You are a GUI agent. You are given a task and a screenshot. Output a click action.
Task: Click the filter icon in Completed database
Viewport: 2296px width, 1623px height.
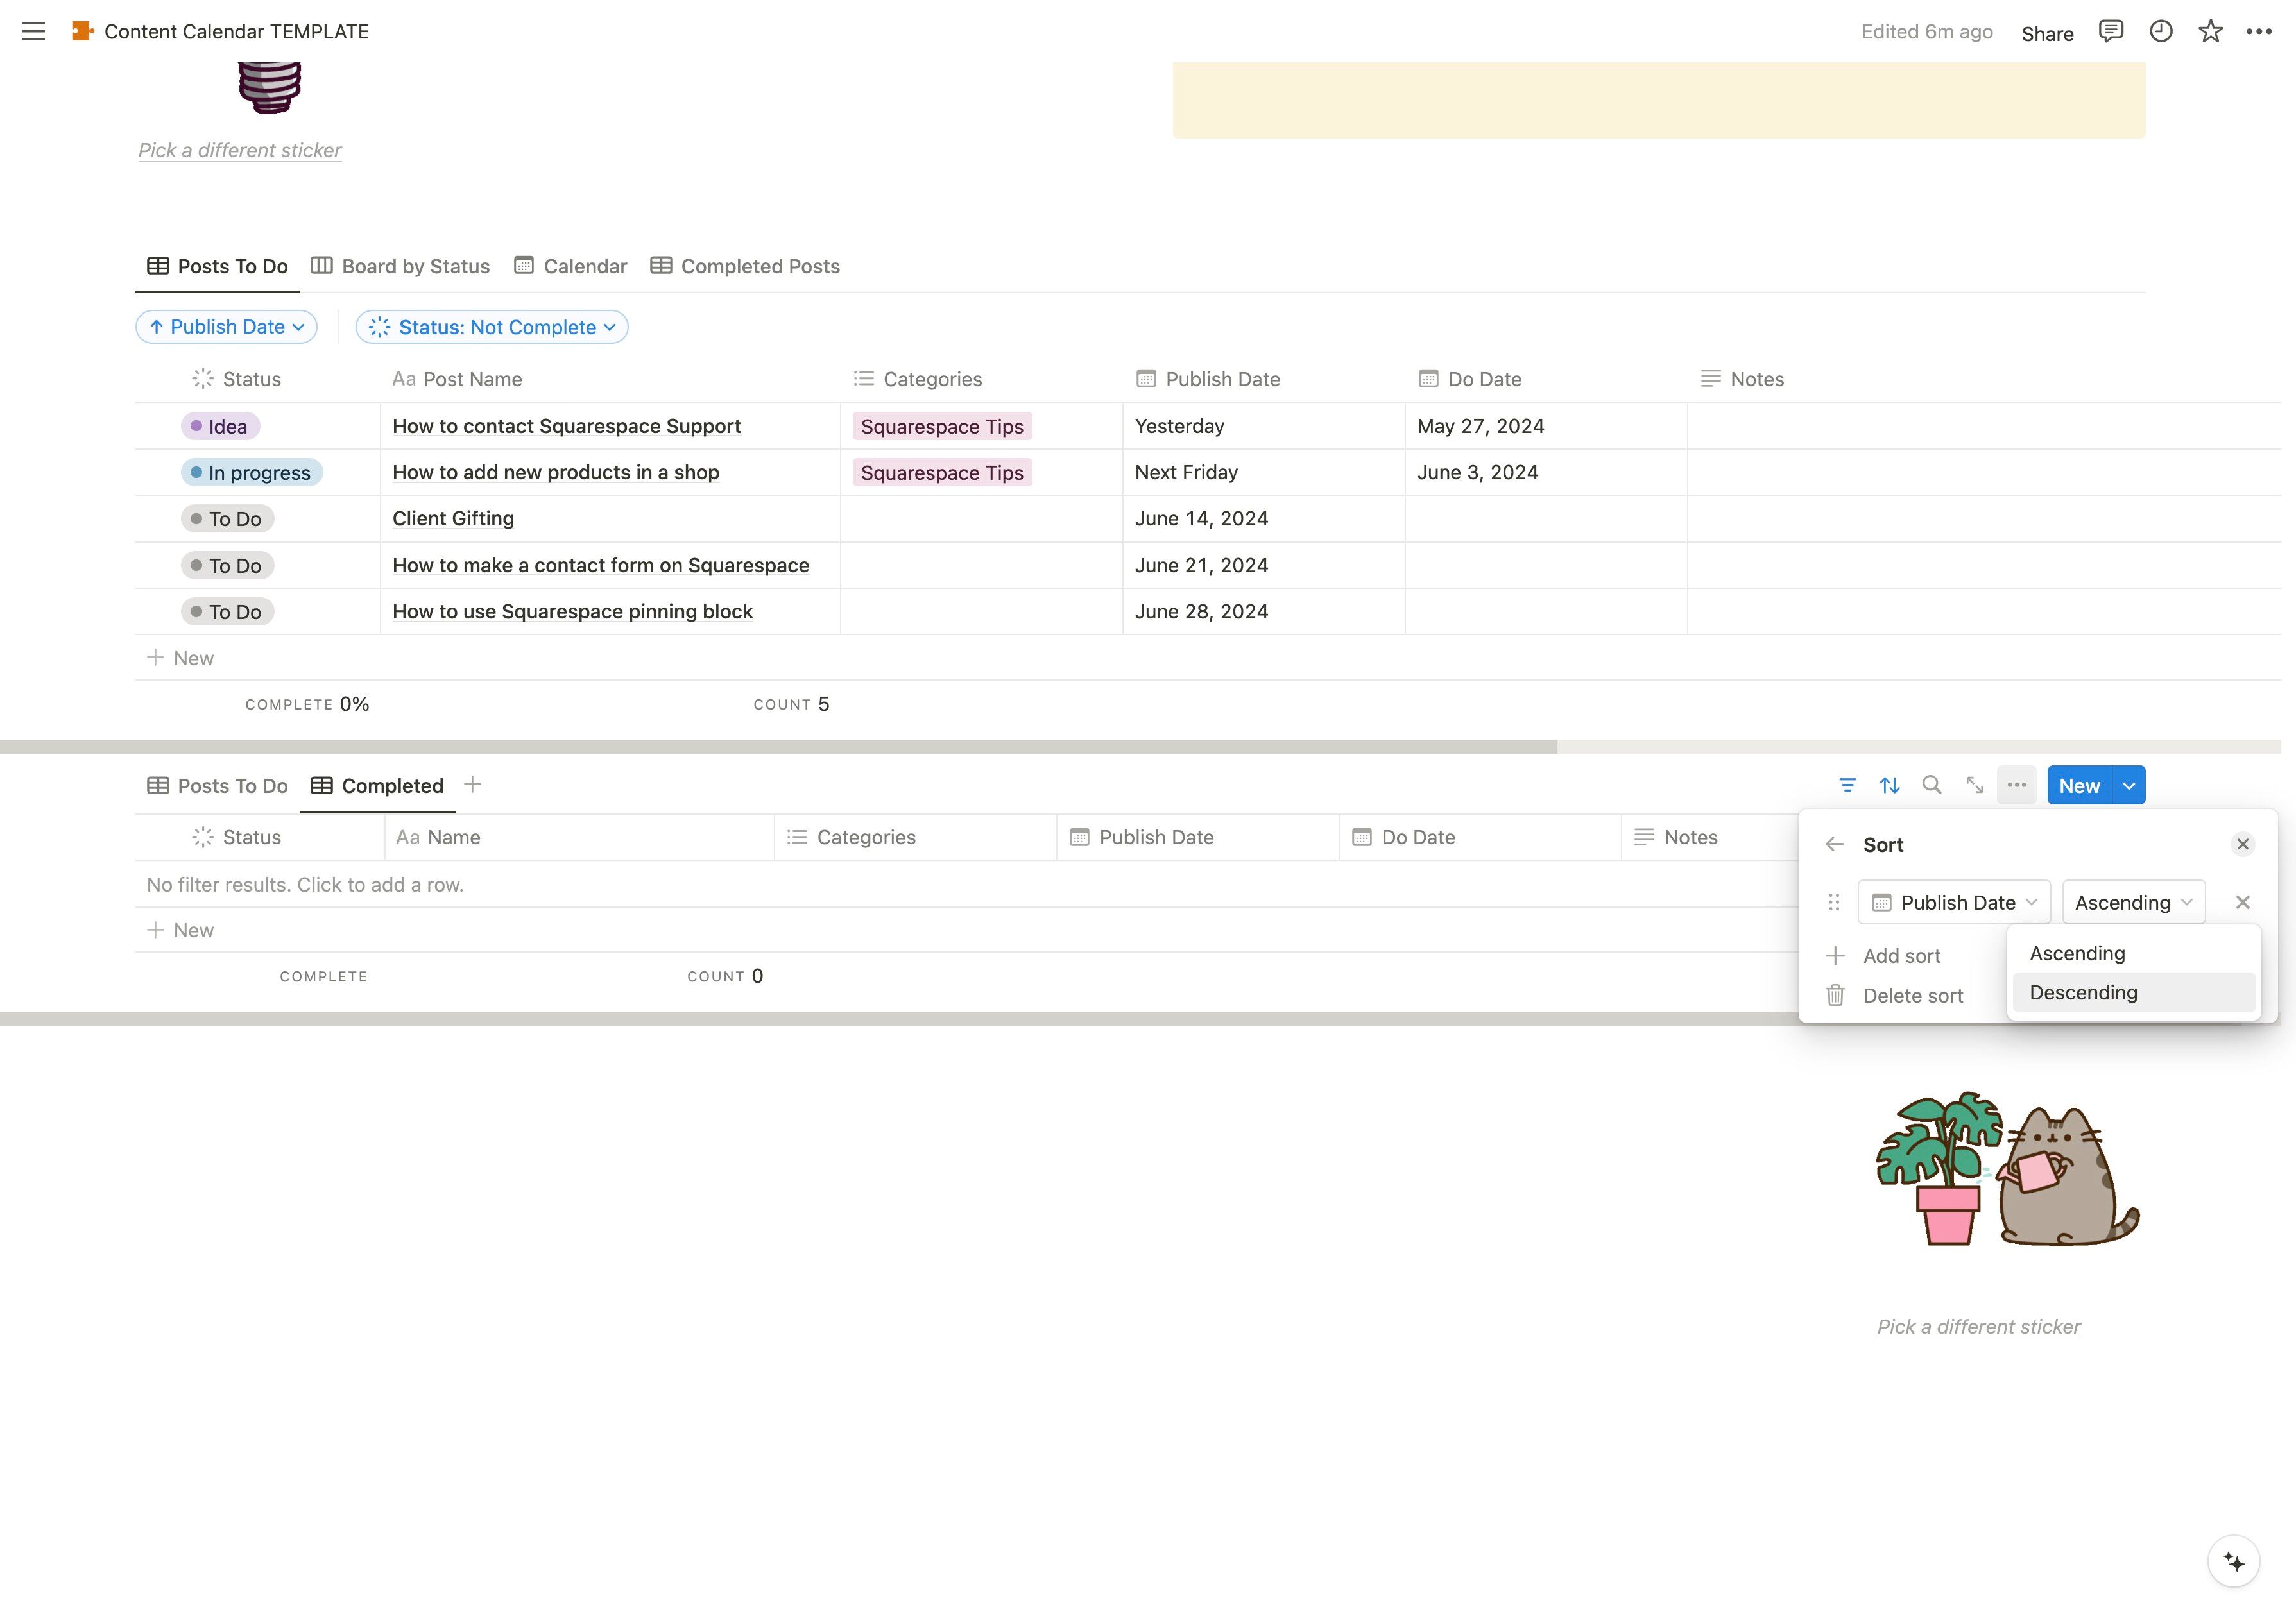tap(1847, 786)
